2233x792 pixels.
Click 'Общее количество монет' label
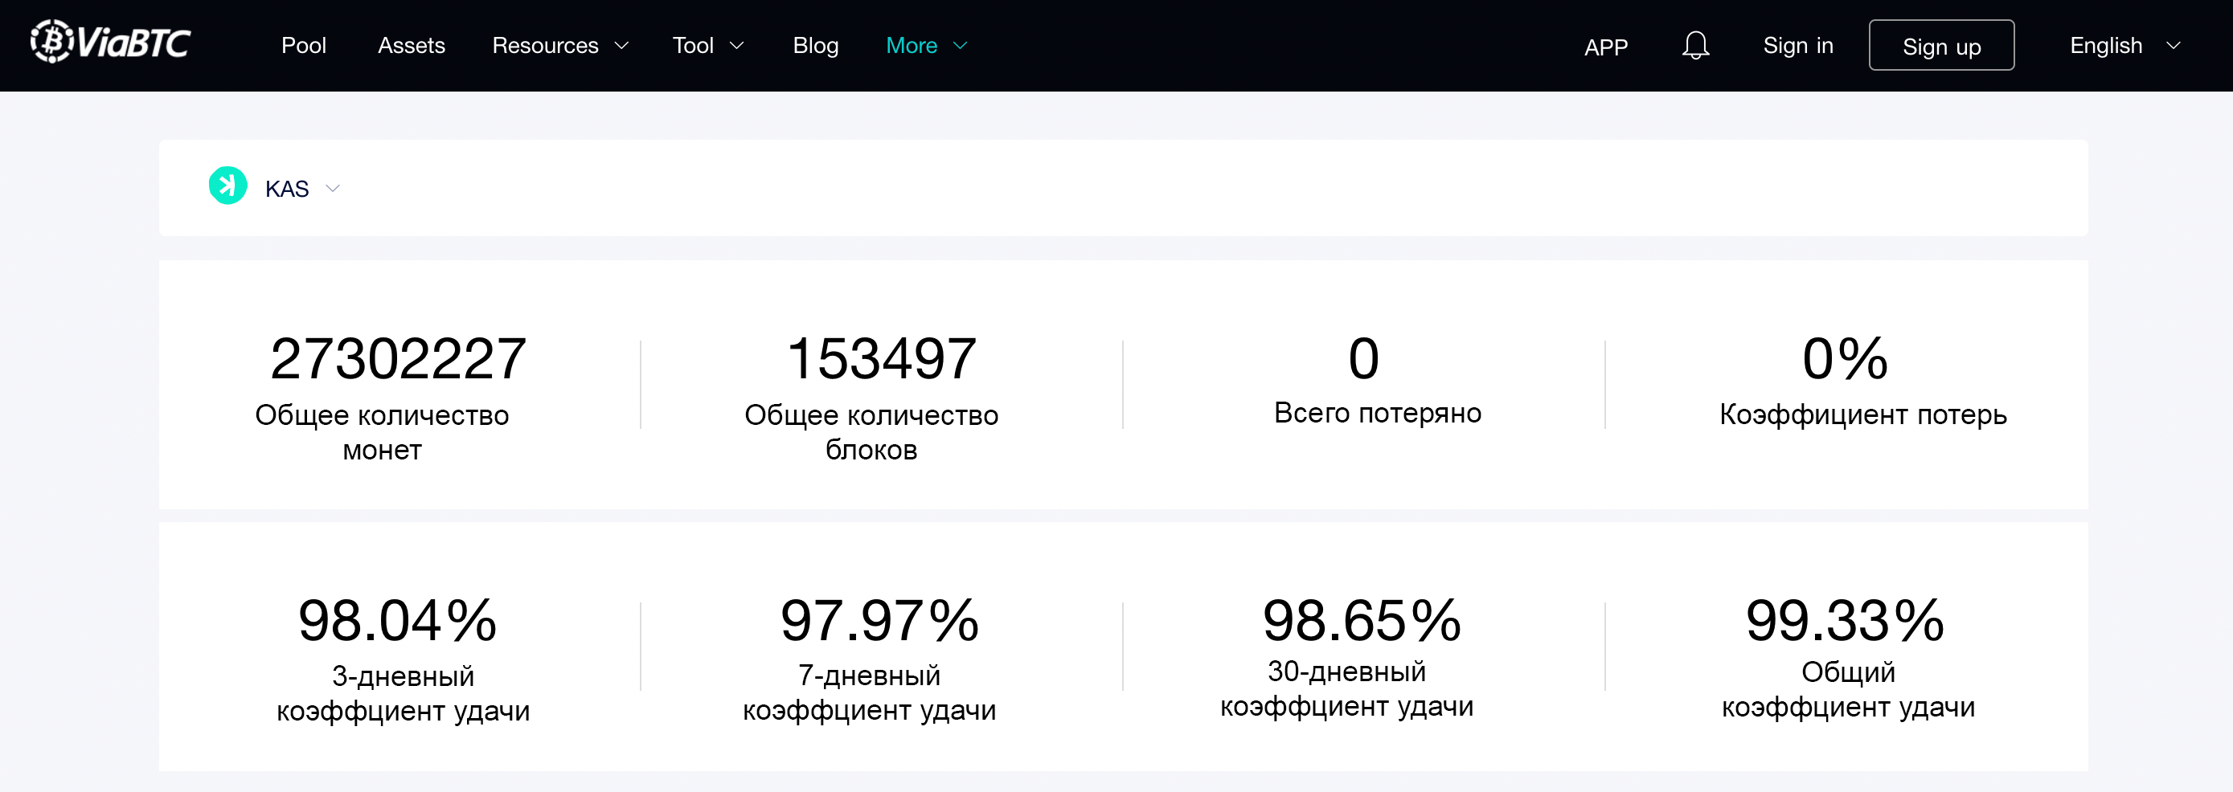tap(382, 431)
